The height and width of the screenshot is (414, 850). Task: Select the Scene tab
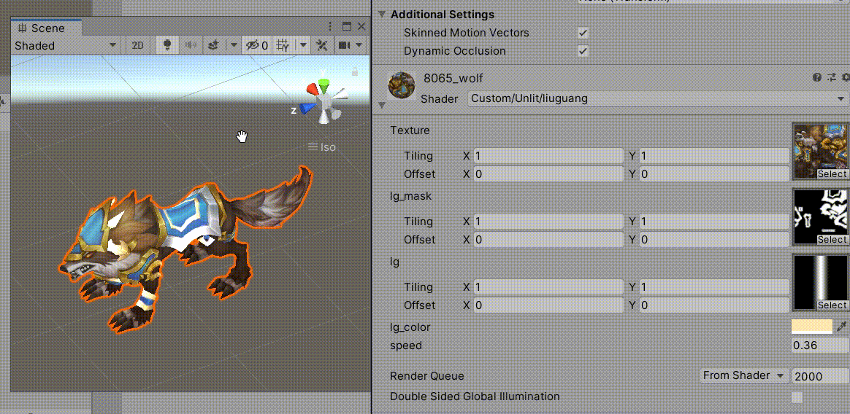point(46,28)
